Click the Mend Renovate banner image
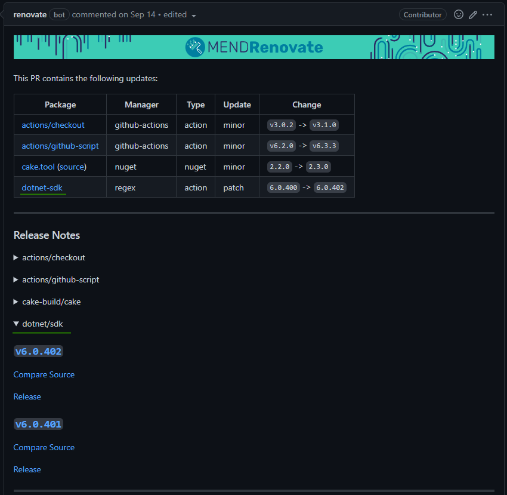The image size is (507, 495). point(254,47)
